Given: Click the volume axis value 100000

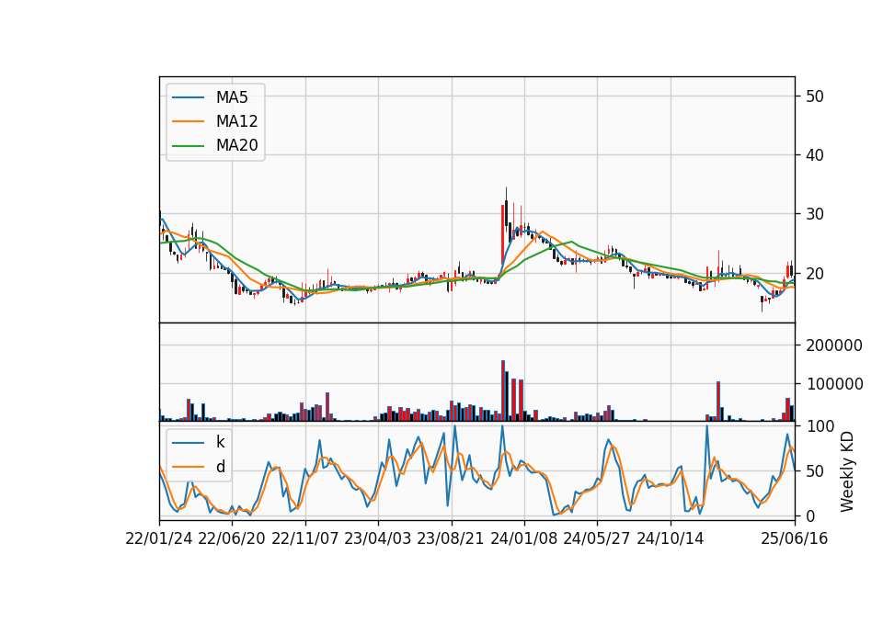Looking at the screenshot, I should click(x=834, y=384).
